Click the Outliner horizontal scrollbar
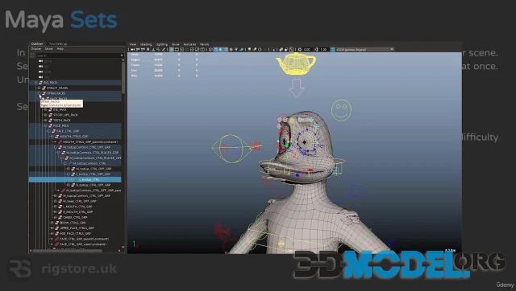The height and width of the screenshot is (291, 516). (x=67, y=251)
